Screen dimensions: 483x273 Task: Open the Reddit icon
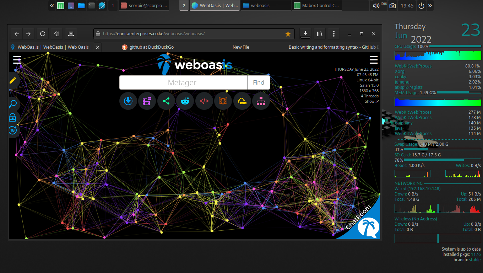(185, 101)
